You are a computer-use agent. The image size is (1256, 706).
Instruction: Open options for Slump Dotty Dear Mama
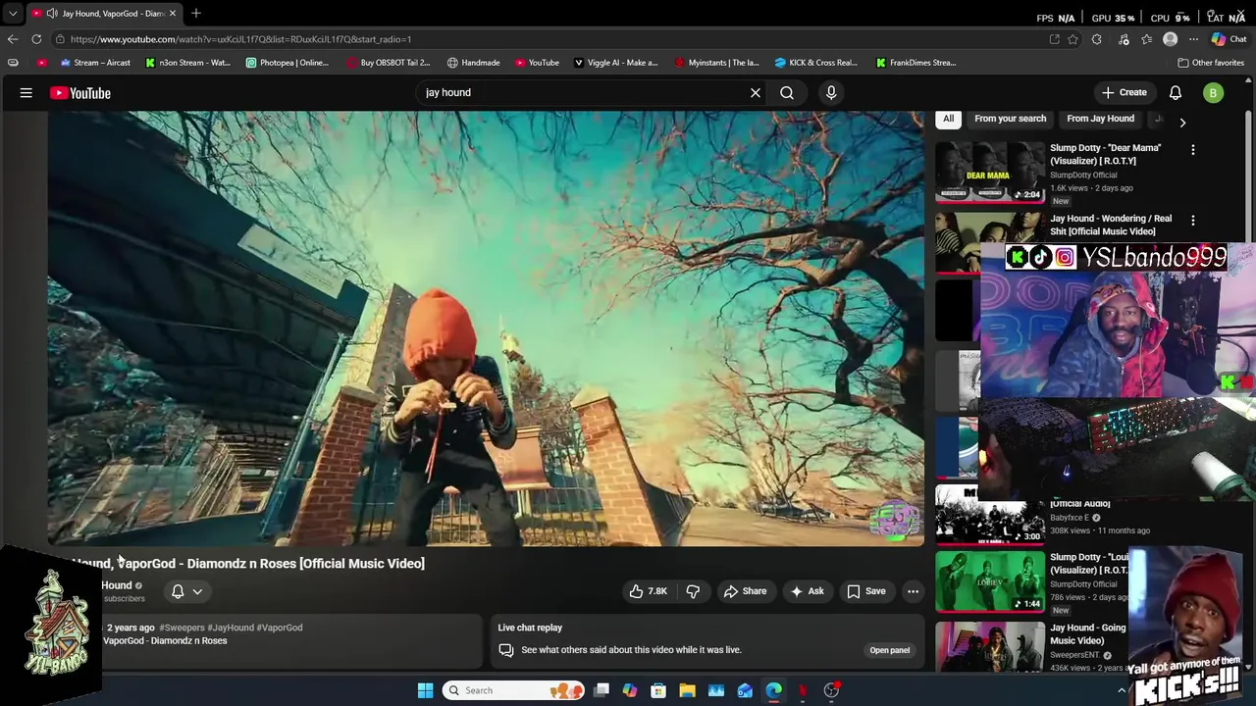coord(1193,150)
